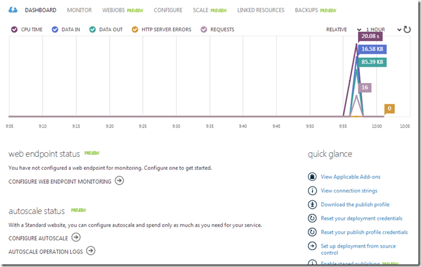Click reset icon beside deployment credentials
The width and height of the screenshot is (421, 267).
312,218
